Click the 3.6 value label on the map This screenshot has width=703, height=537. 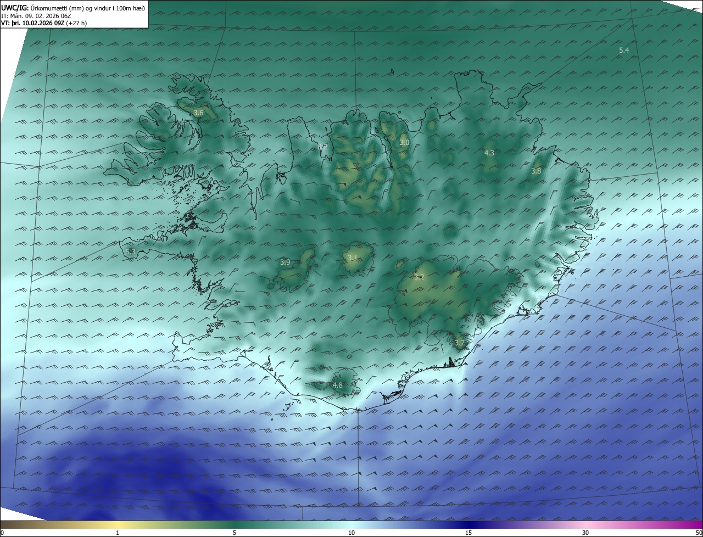coord(199,113)
